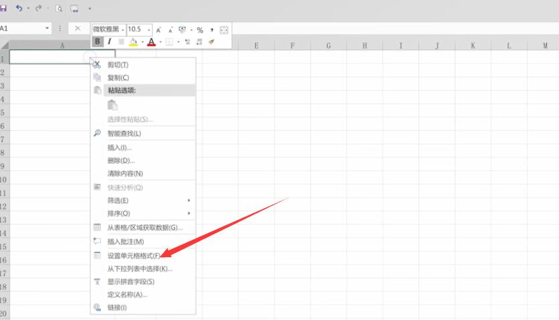
Task: Select row 20 header
Action: point(3,313)
